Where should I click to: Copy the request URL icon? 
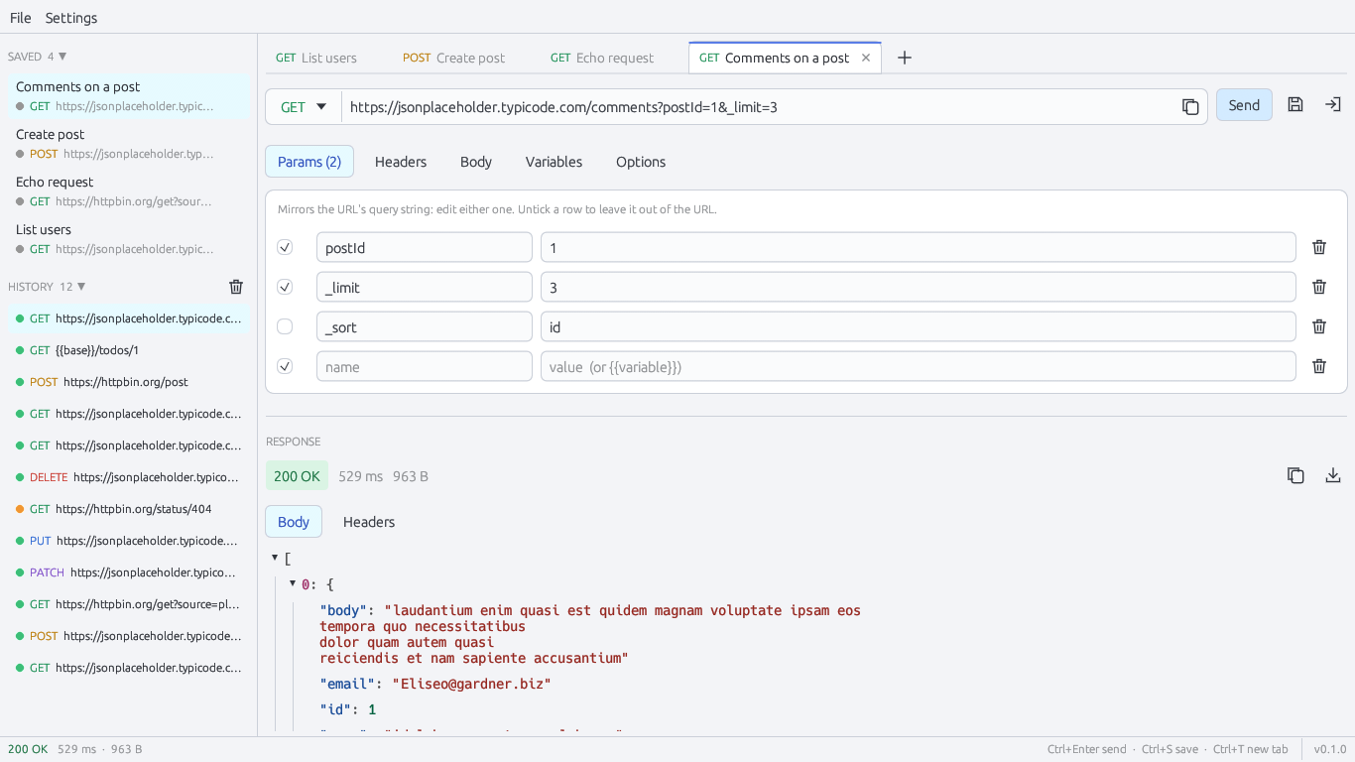[x=1190, y=107]
